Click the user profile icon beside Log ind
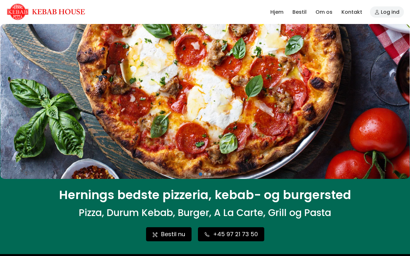Image resolution: width=410 pixels, height=256 pixels. [377, 12]
